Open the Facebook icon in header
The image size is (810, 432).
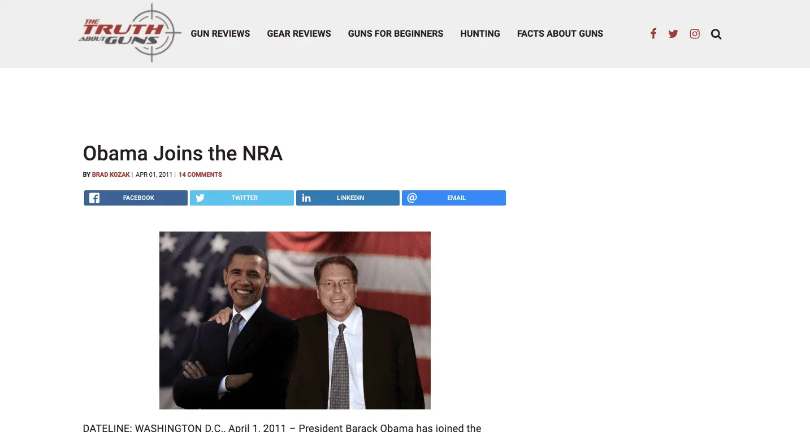(653, 34)
